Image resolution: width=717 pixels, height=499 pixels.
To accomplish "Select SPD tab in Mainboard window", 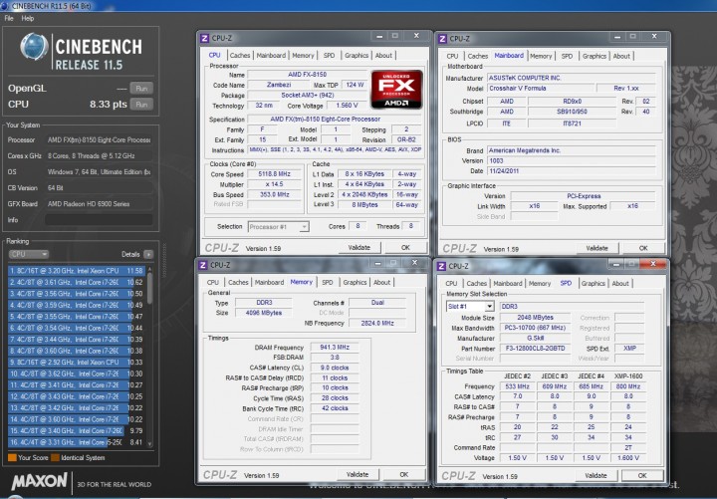I will (567, 56).
